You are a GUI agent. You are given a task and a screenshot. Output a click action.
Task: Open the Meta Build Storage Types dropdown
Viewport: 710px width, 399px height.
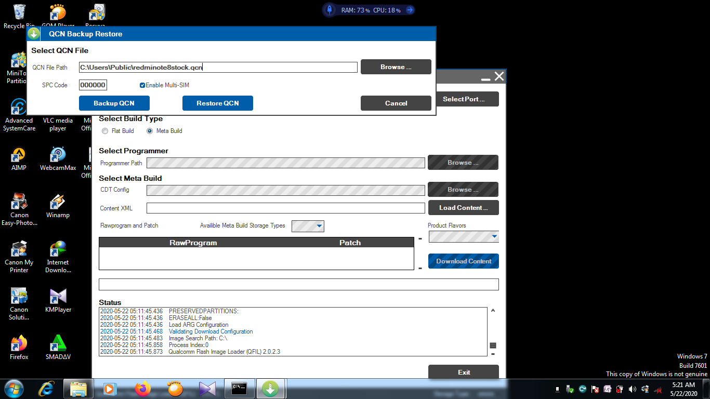(x=308, y=225)
